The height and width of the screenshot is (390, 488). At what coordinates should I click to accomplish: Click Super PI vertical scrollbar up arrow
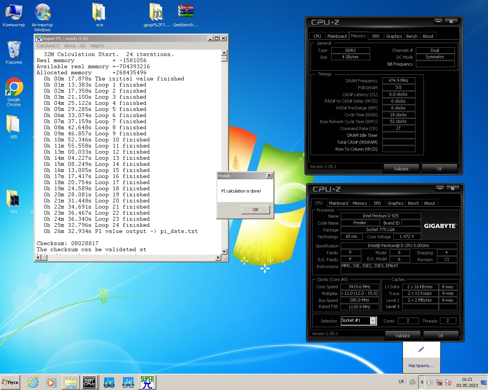(x=224, y=53)
